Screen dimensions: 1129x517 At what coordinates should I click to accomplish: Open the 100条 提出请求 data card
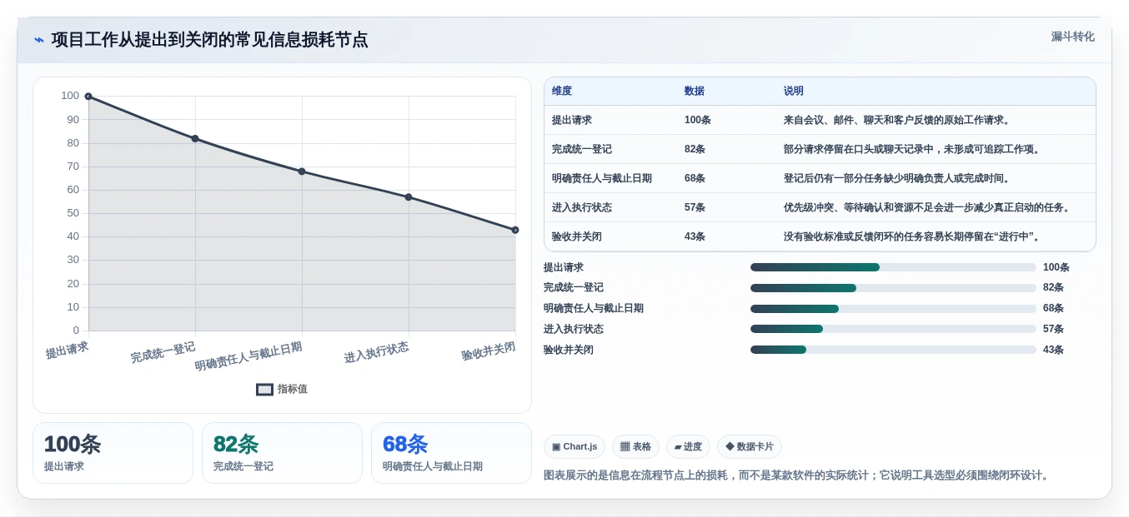pyautogui.click(x=113, y=453)
